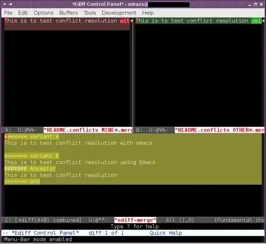
Task: Click '(Fundamental' mode indicator
Action: (233, 220)
